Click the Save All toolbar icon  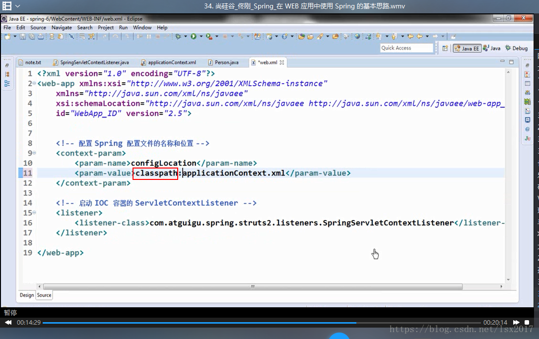click(x=32, y=36)
